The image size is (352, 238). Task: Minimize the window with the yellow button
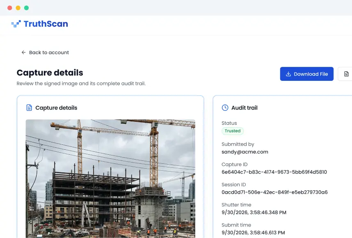(x=18, y=8)
